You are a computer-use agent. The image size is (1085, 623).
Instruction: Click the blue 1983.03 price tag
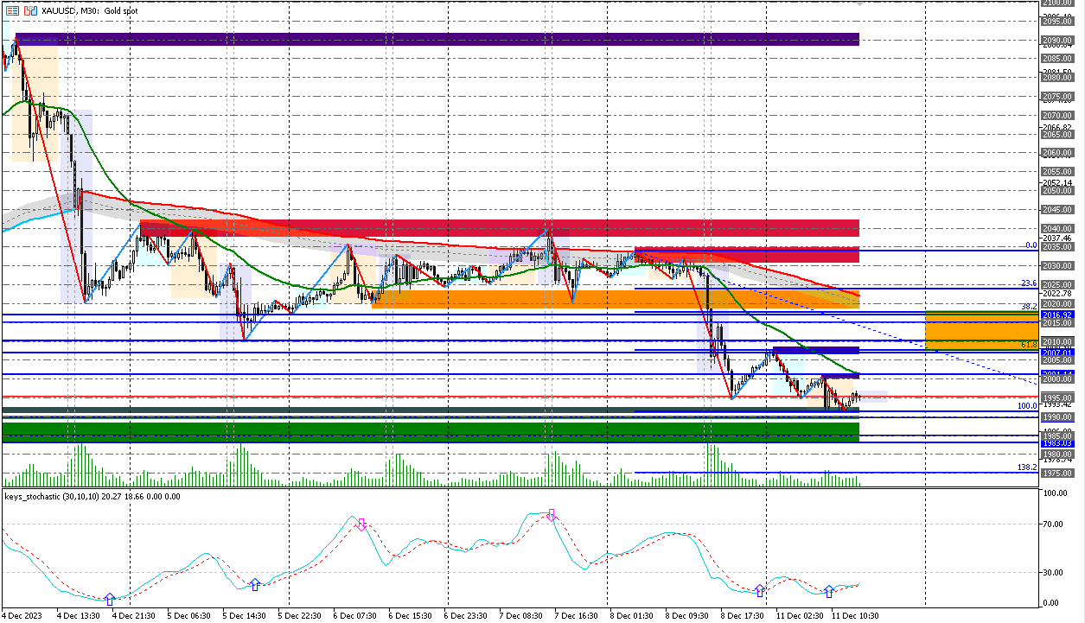pos(1056,443)
